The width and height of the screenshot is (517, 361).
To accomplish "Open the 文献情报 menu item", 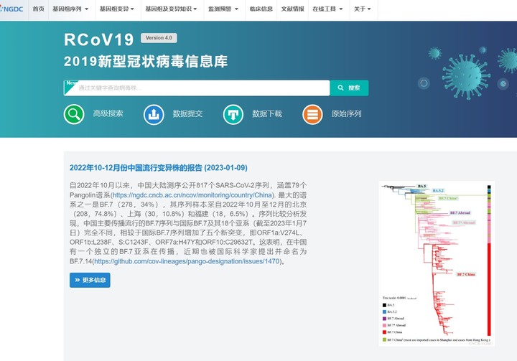I will (x=292, y=9).
